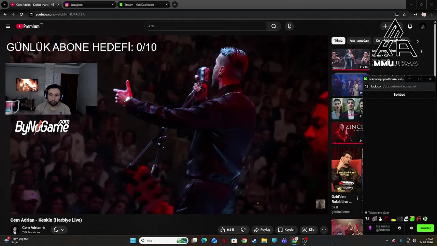Screen dimensions: 437x246
Task: Open the subscription notification bell dropdown
Action: pyautogui.click(x=59, y=230)
